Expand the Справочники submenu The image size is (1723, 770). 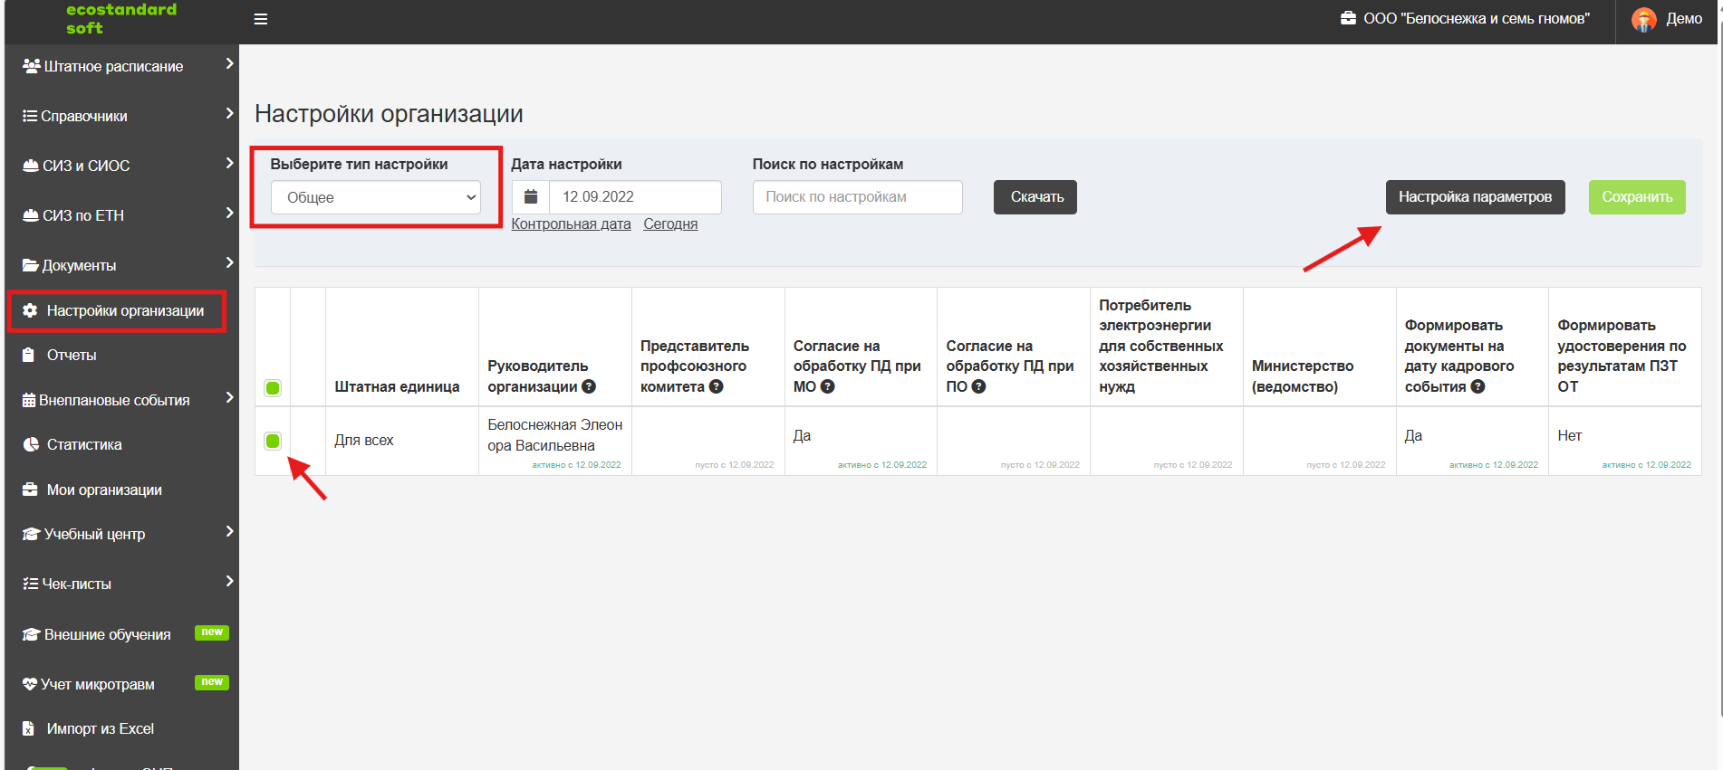tap(121, 116)
